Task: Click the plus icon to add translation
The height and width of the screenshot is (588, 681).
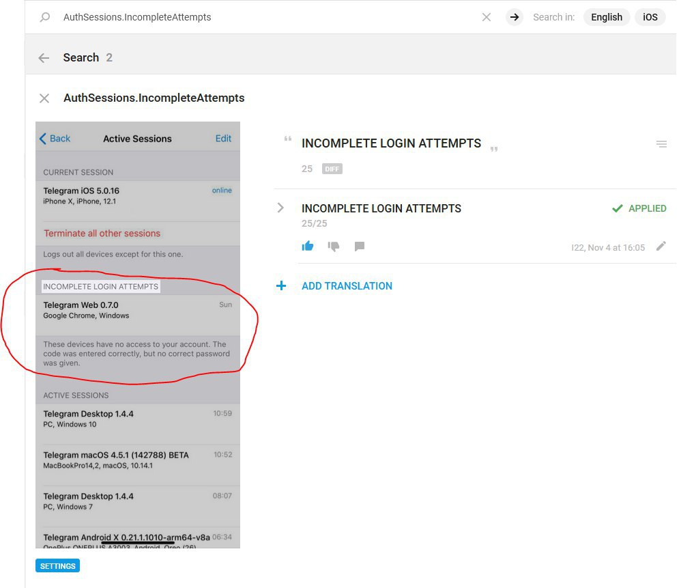Action: tap(281, 285)
